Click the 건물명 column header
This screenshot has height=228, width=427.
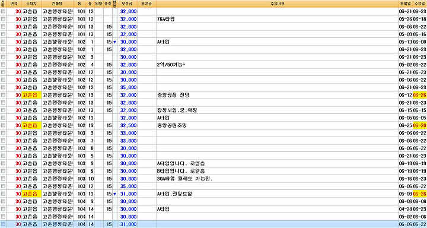pos(57,4)
